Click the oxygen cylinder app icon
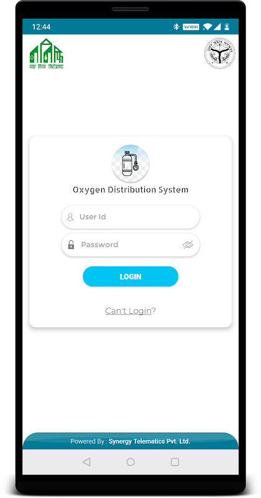 [130, 164]
